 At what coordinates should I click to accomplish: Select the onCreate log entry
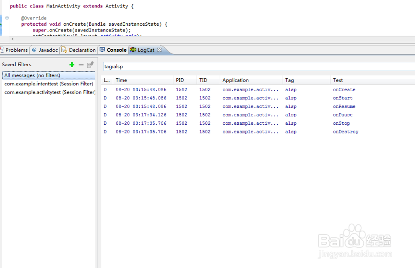[x=258, y=89]
